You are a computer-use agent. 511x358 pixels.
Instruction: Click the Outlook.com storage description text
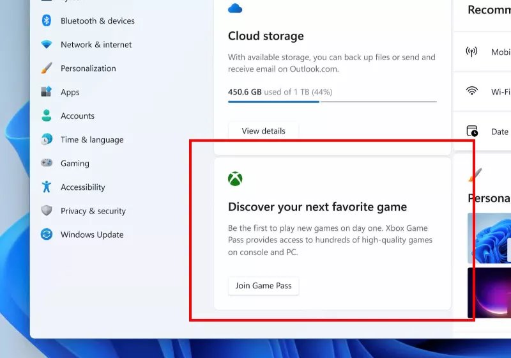[332, 63]
